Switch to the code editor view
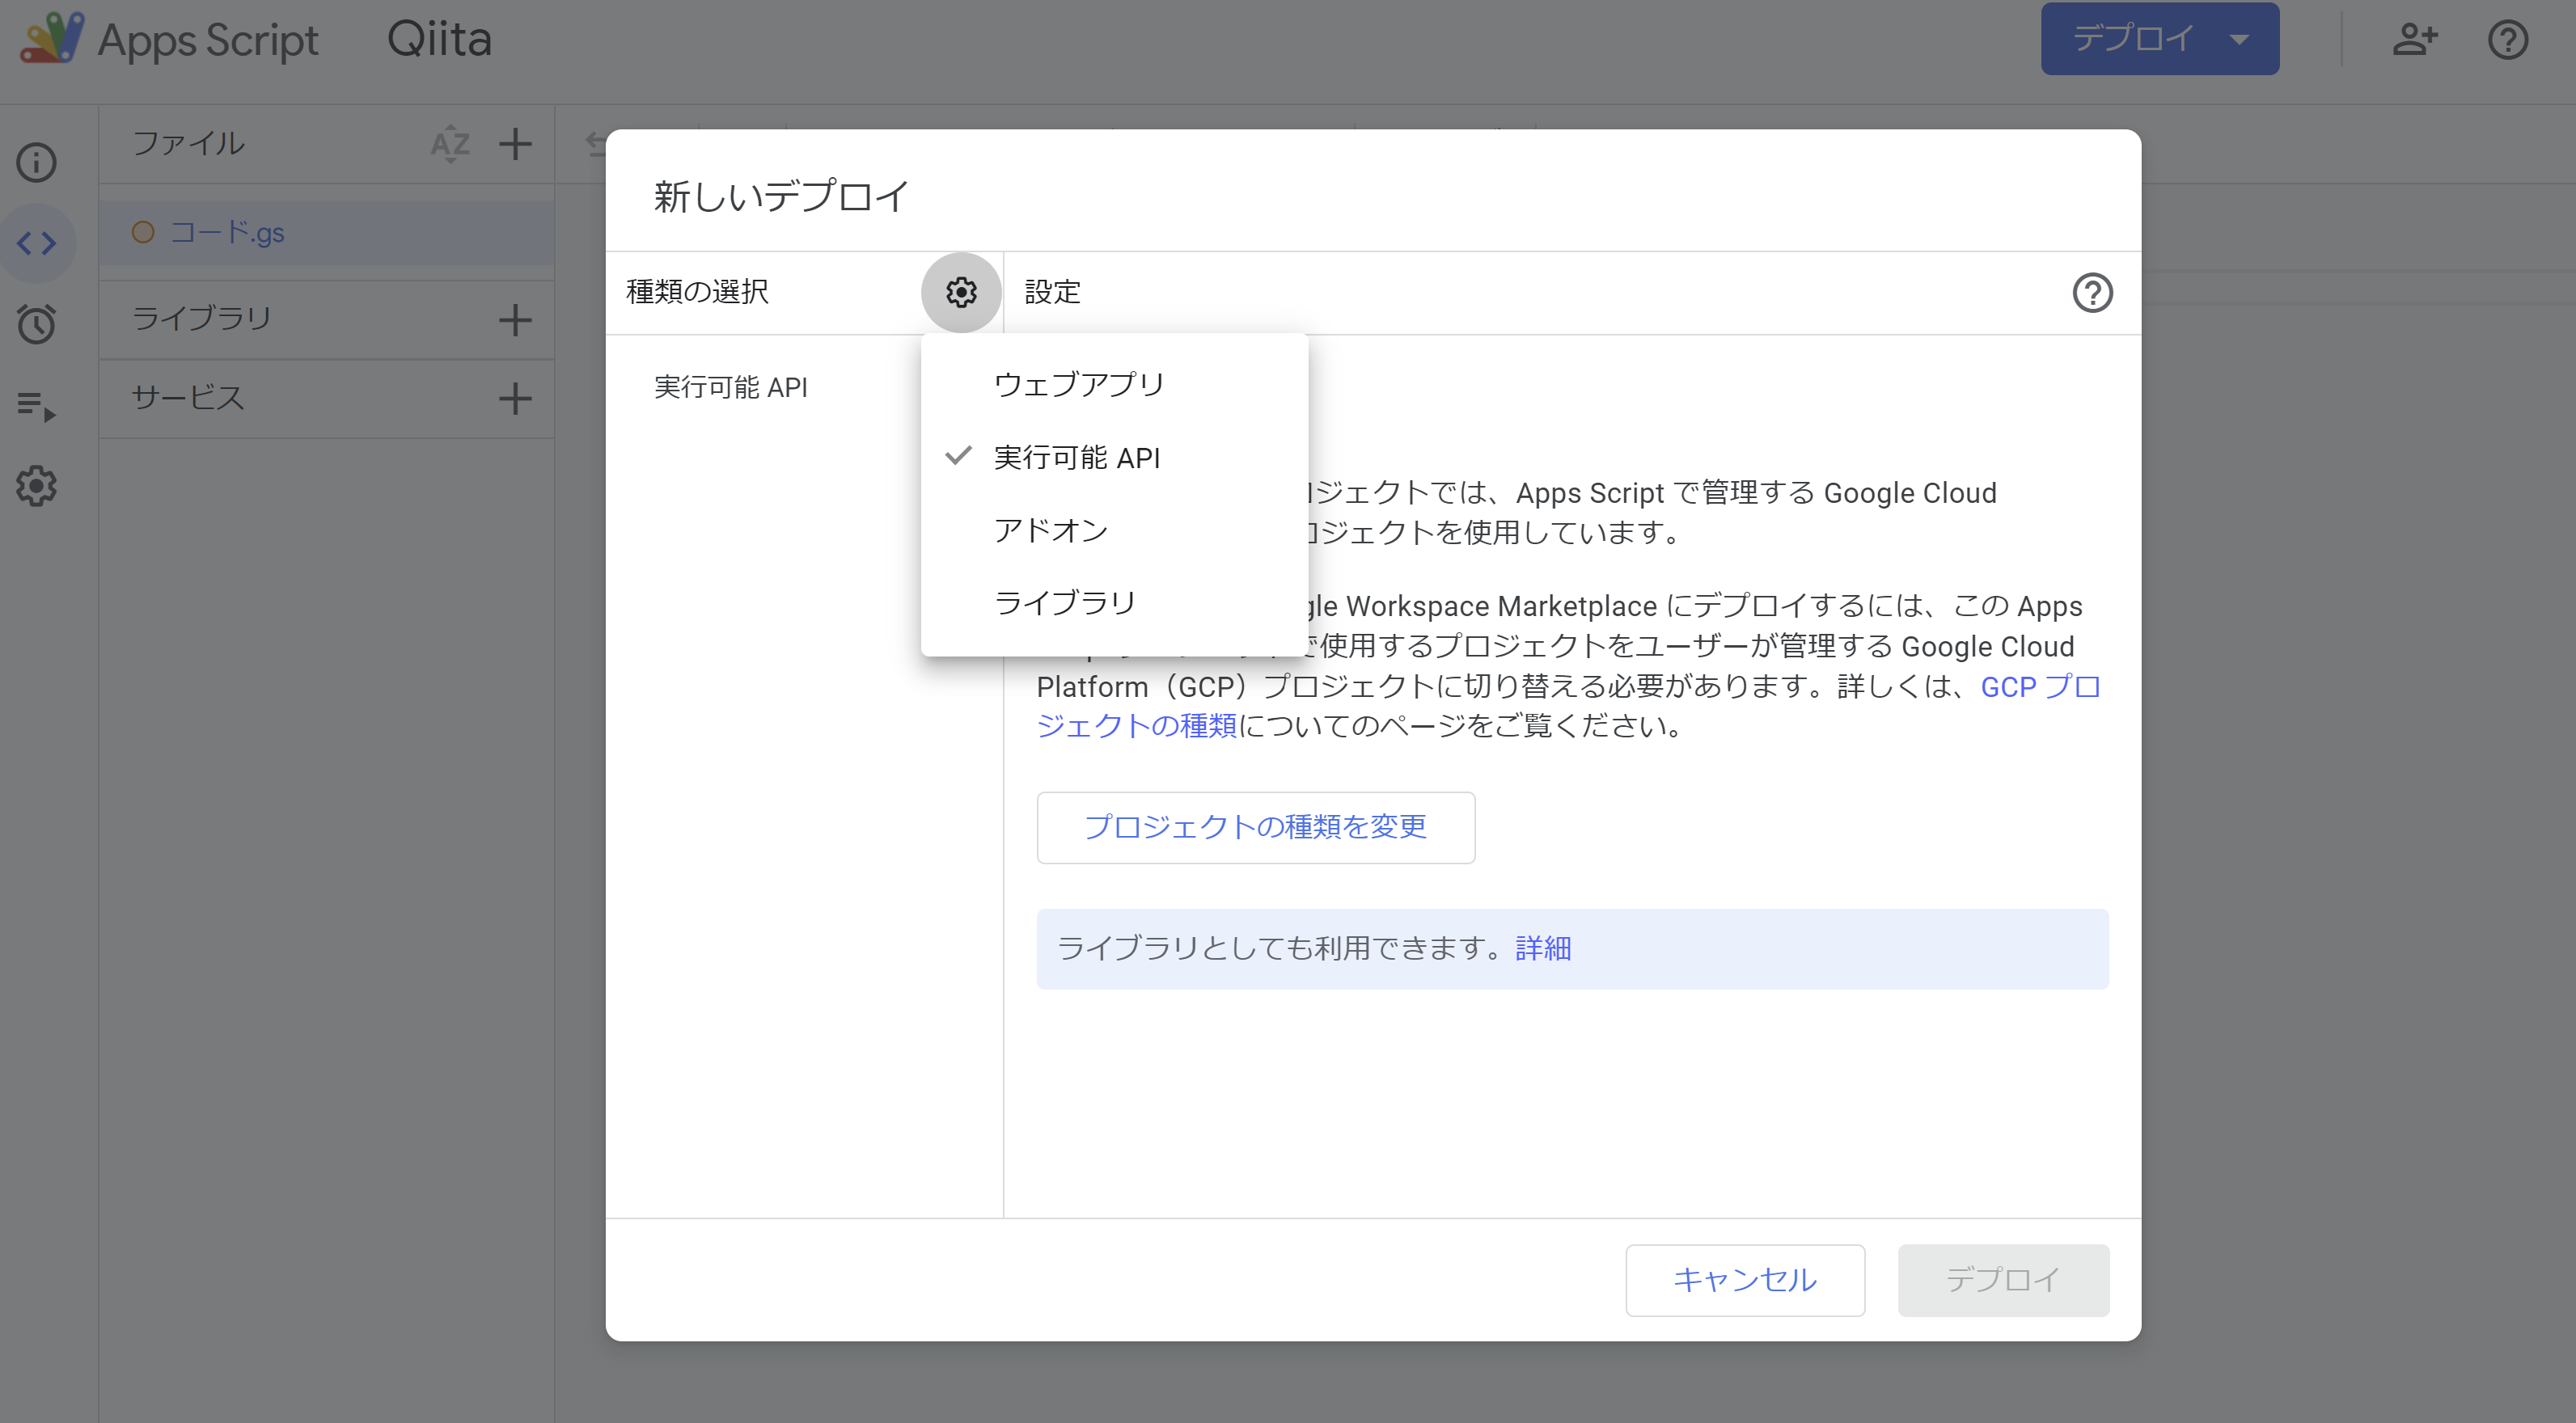Image resolution: width=2576 pixels, height=1423 pixels. point(36,242)
